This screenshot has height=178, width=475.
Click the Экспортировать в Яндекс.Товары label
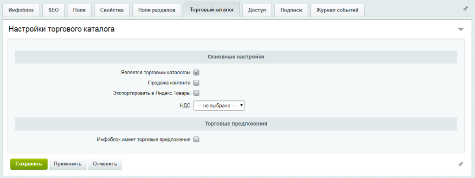tap(152, 93)
